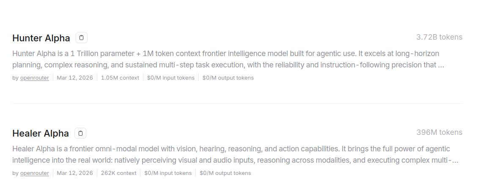Click Healer Alpha's $0/M input tokens price
Viewport: 480px width, 196px height.
168,173
